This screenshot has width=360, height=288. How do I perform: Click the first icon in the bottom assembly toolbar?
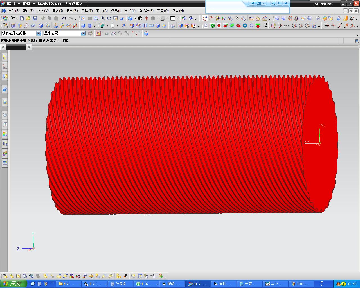pos(5,276)
